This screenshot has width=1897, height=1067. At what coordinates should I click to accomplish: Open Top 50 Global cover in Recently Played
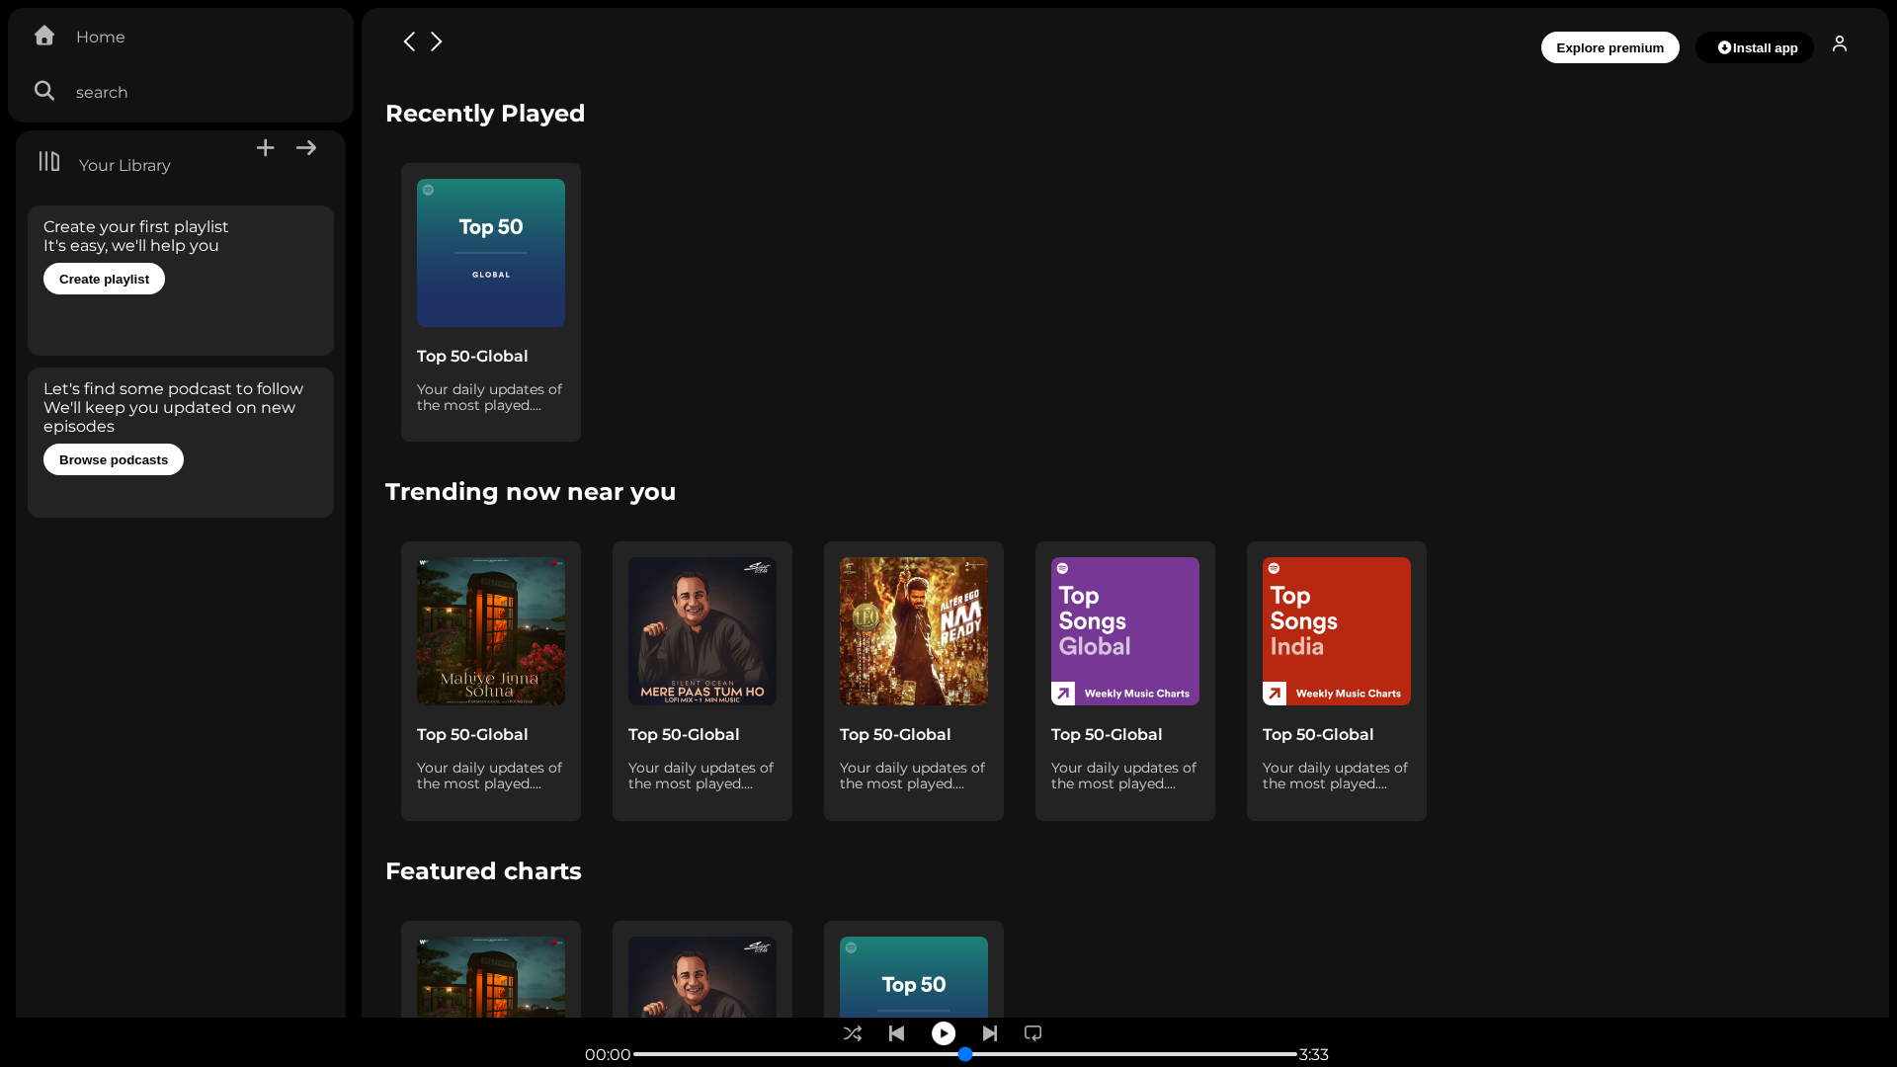coord(491,253)
